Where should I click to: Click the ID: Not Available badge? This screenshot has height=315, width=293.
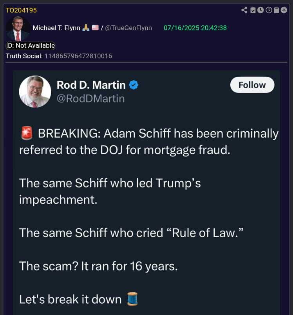[x=31, y=46]
